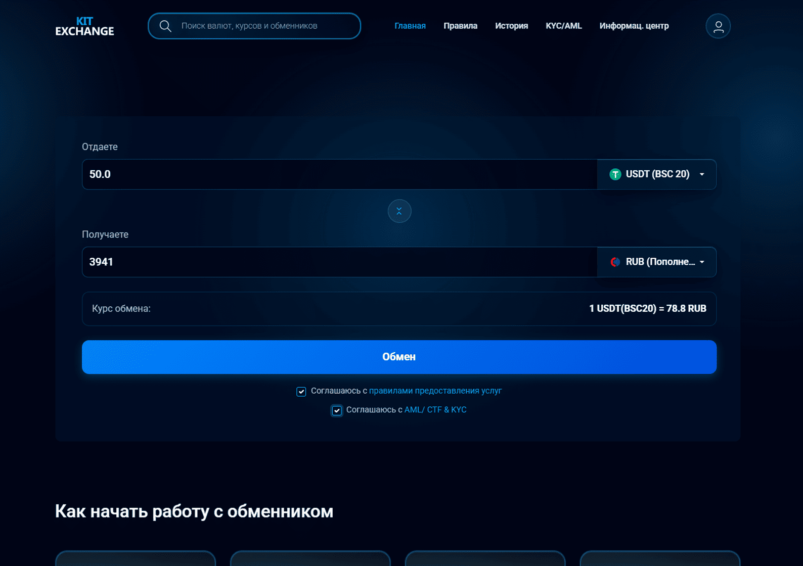
Task: Click the RUB currency logo icon
Action: [x=615, y=262]
